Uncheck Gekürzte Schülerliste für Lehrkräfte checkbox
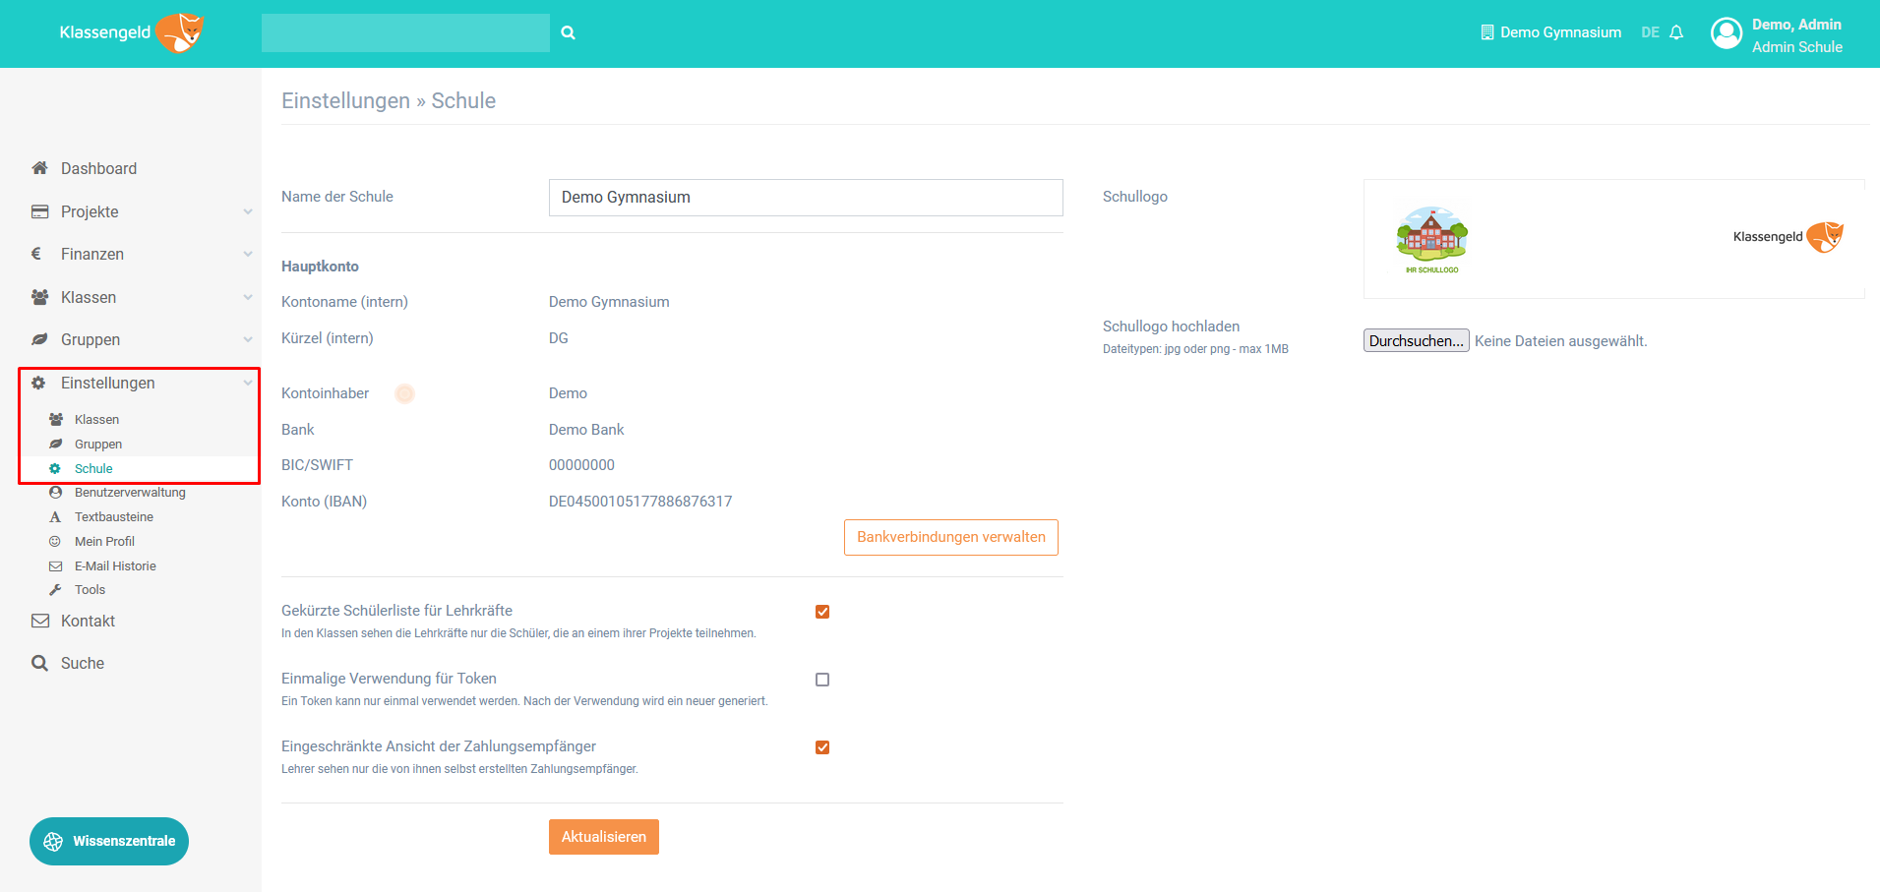Screen dimensions: 1880x892 (x=822, y=612)
